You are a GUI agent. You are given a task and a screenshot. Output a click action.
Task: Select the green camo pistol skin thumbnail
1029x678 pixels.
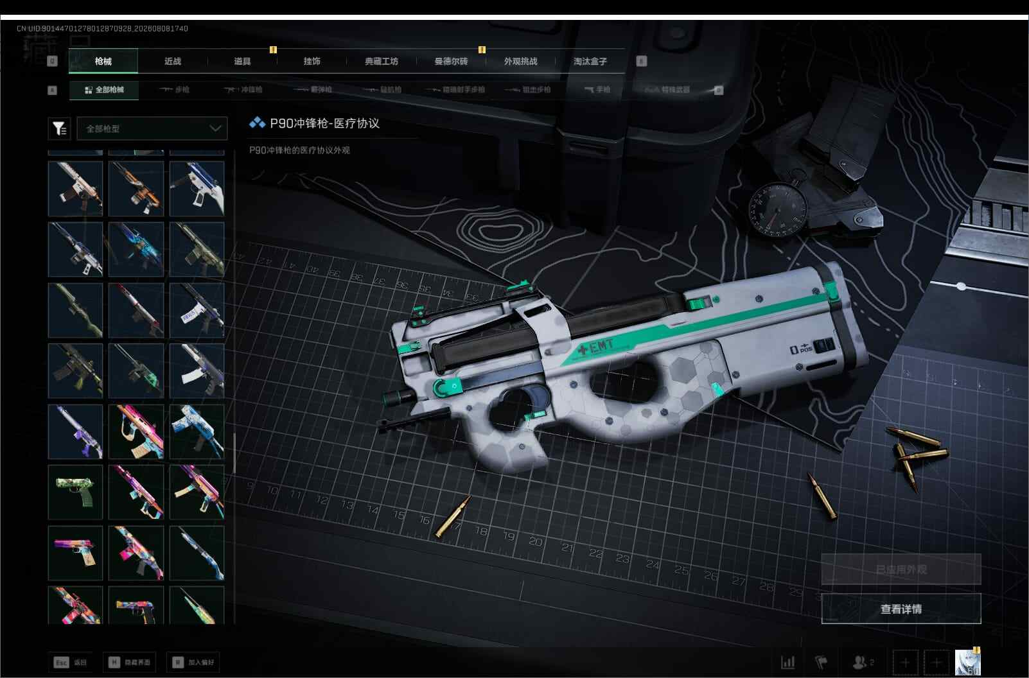tap(75, 492)
